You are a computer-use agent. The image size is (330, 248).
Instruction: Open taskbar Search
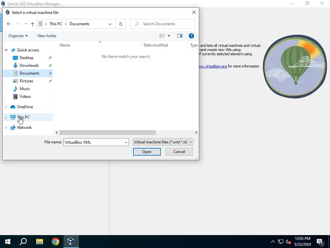click(23, 242)
